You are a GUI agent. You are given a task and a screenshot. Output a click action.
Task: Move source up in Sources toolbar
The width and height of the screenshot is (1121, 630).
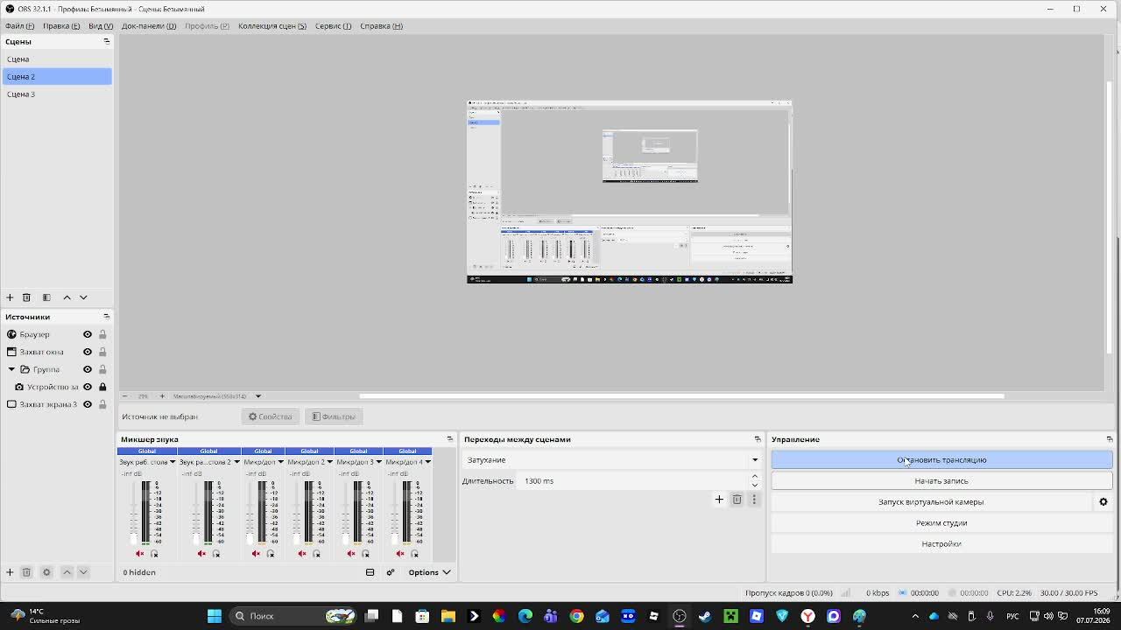(x=67, y=572)
